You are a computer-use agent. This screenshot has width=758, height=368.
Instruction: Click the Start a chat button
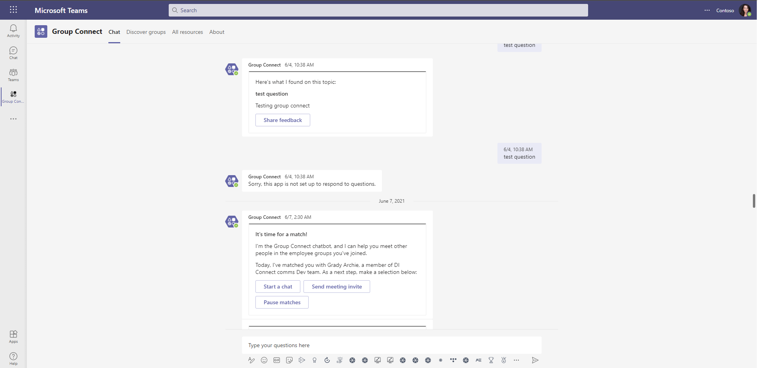[278, 287]
